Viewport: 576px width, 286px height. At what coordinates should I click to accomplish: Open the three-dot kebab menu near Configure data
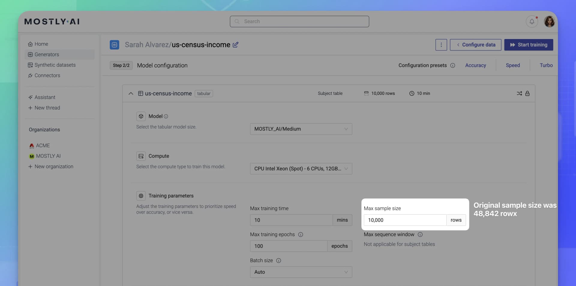(441, 45)
